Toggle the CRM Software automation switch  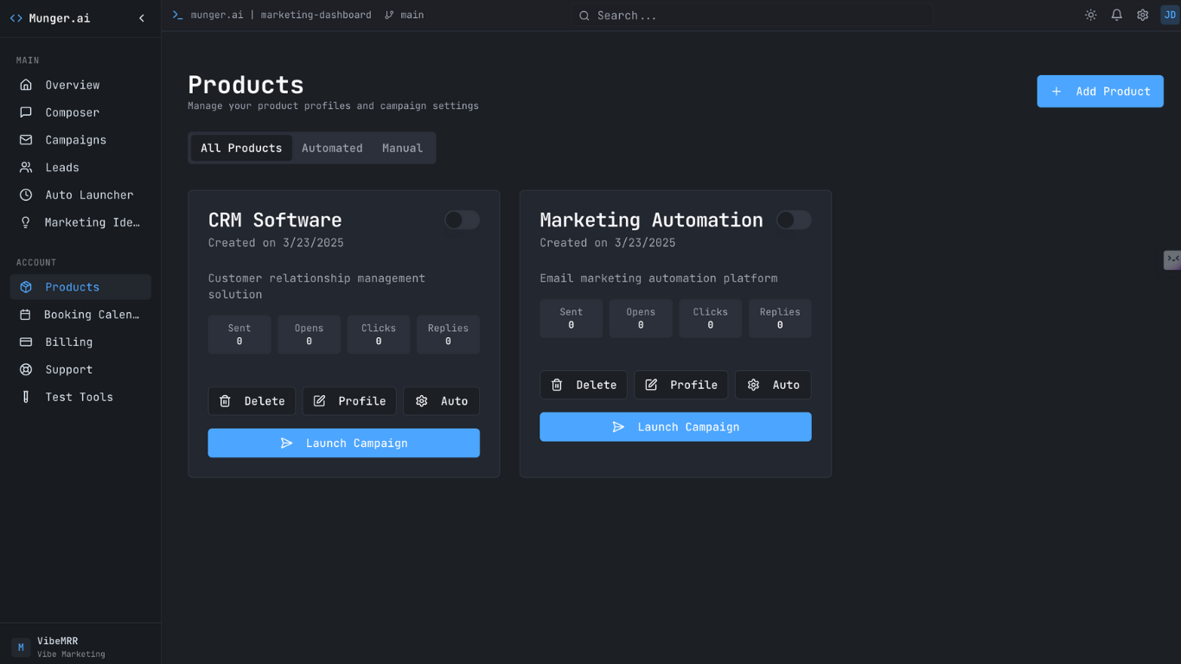[462, 220]
